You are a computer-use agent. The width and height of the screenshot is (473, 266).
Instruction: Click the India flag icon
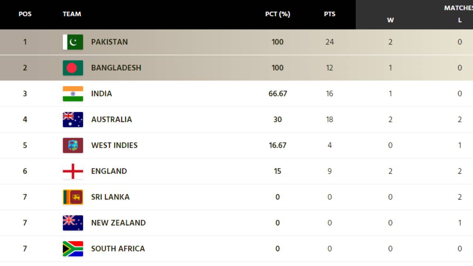coord(73,93)
